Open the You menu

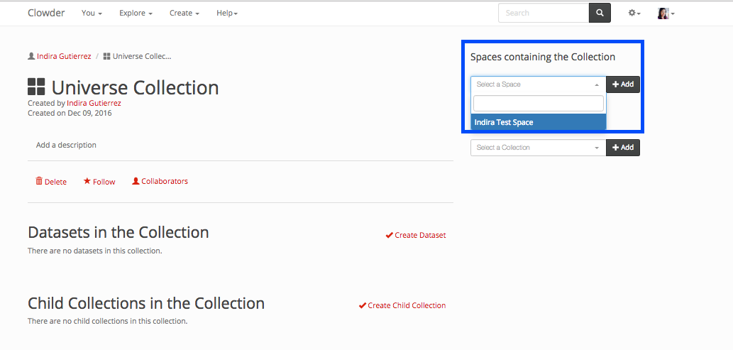click(x=92, y=13)
